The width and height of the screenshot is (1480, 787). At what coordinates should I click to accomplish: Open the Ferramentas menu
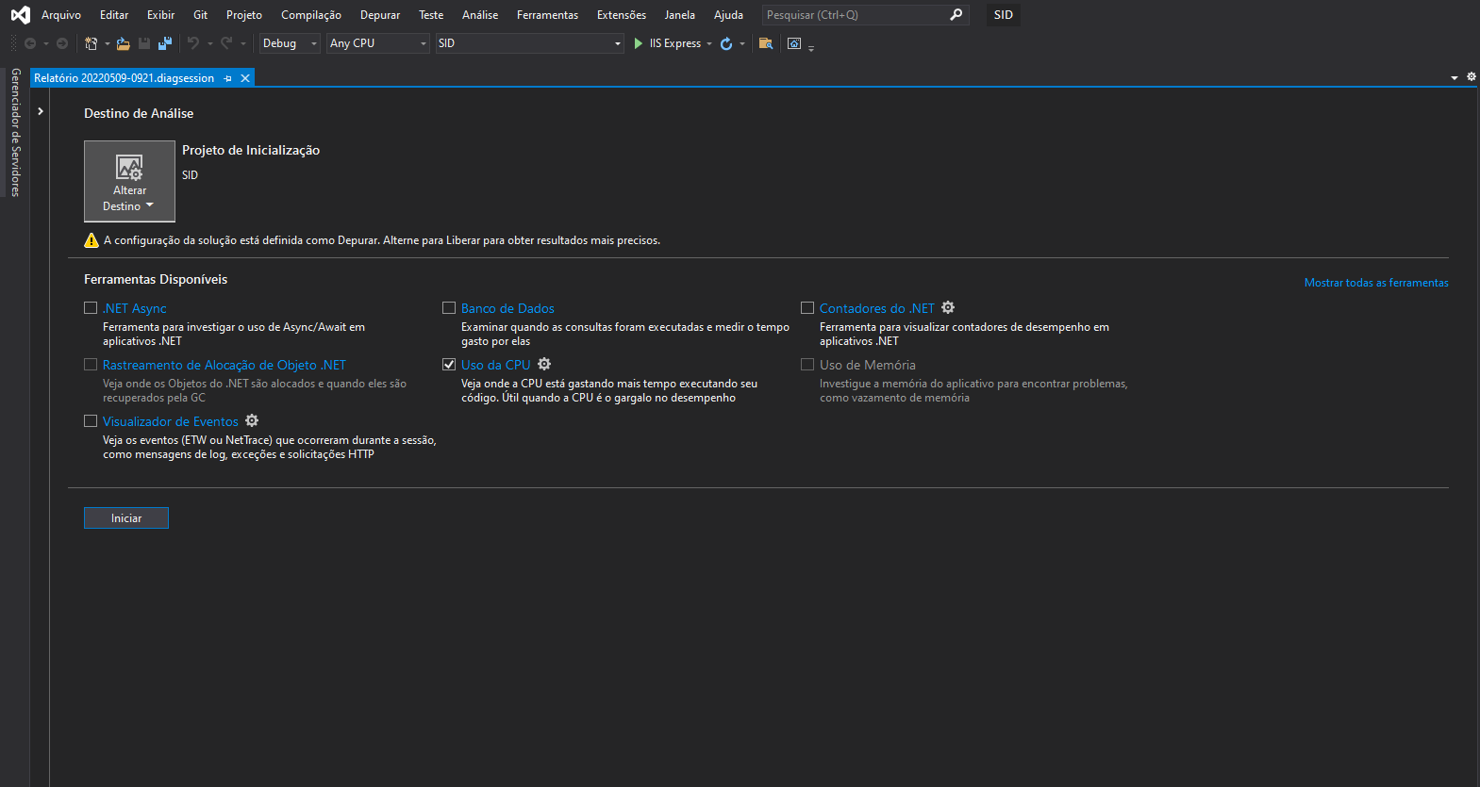[x=547, y=15]
